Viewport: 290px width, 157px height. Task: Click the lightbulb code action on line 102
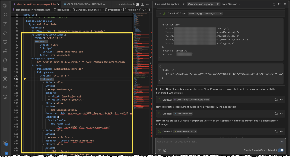point(25,79)
